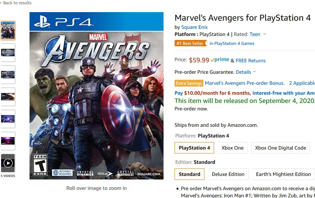Go back to results
The width and height of the screenshot is (315, 198).
pyautogui.click(x=16, y=3)
